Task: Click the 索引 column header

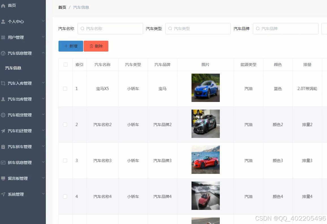Action: (x=79, y=65)
